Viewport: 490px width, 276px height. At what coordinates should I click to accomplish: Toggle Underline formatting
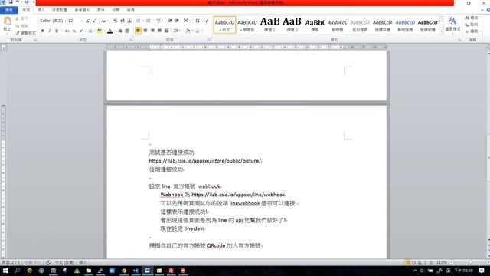(57, 31)
